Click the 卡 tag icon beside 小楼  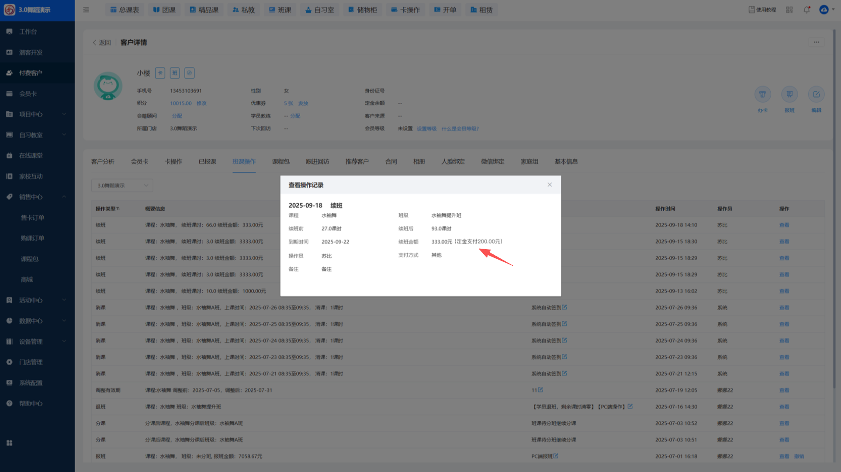tap(160, 73)
